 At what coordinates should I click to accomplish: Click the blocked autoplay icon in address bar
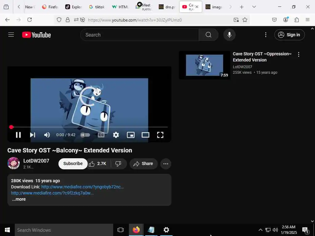pyautogui.click(x=82, y=20)
